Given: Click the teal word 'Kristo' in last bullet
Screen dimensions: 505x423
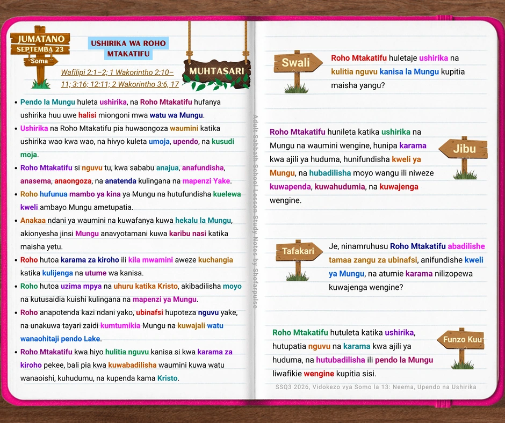Looking at the screenshot, I should 167,378.
